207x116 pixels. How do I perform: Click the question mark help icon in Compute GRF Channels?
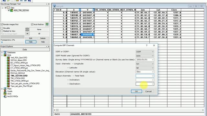[x=147, y=45]
